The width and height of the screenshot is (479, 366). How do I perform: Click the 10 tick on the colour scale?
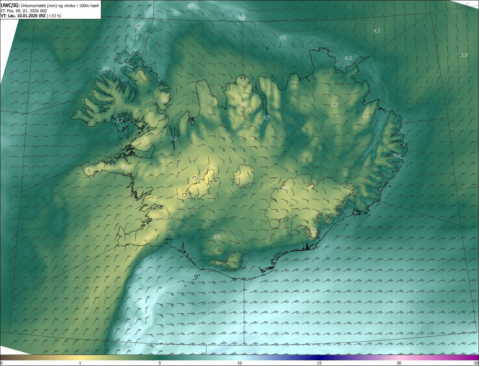coord(239,363)
